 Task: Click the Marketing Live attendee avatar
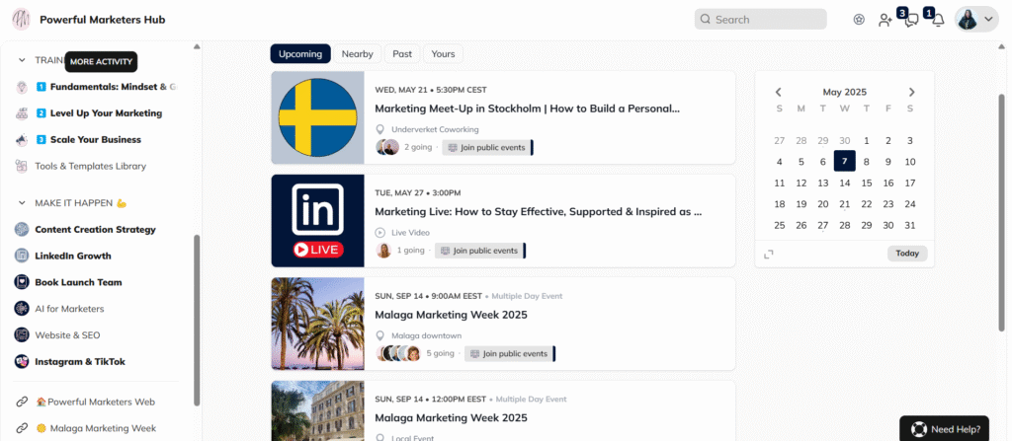pos(383,251)
